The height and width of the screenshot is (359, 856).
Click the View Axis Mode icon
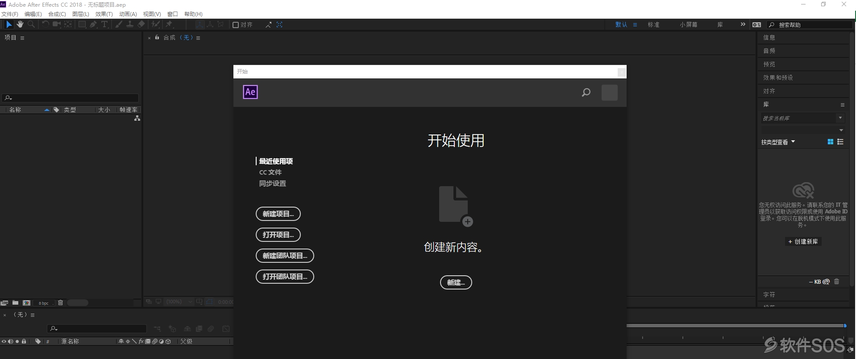pos(220,24)
